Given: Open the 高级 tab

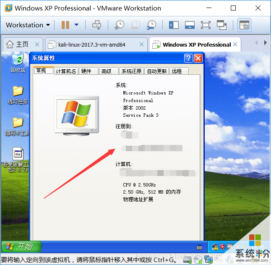Looking at the screenshot, I should (x=109, y=71).
